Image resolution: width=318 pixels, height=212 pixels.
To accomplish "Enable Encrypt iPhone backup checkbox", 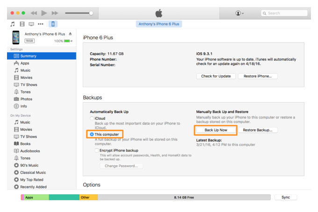I will coord(97,150).
